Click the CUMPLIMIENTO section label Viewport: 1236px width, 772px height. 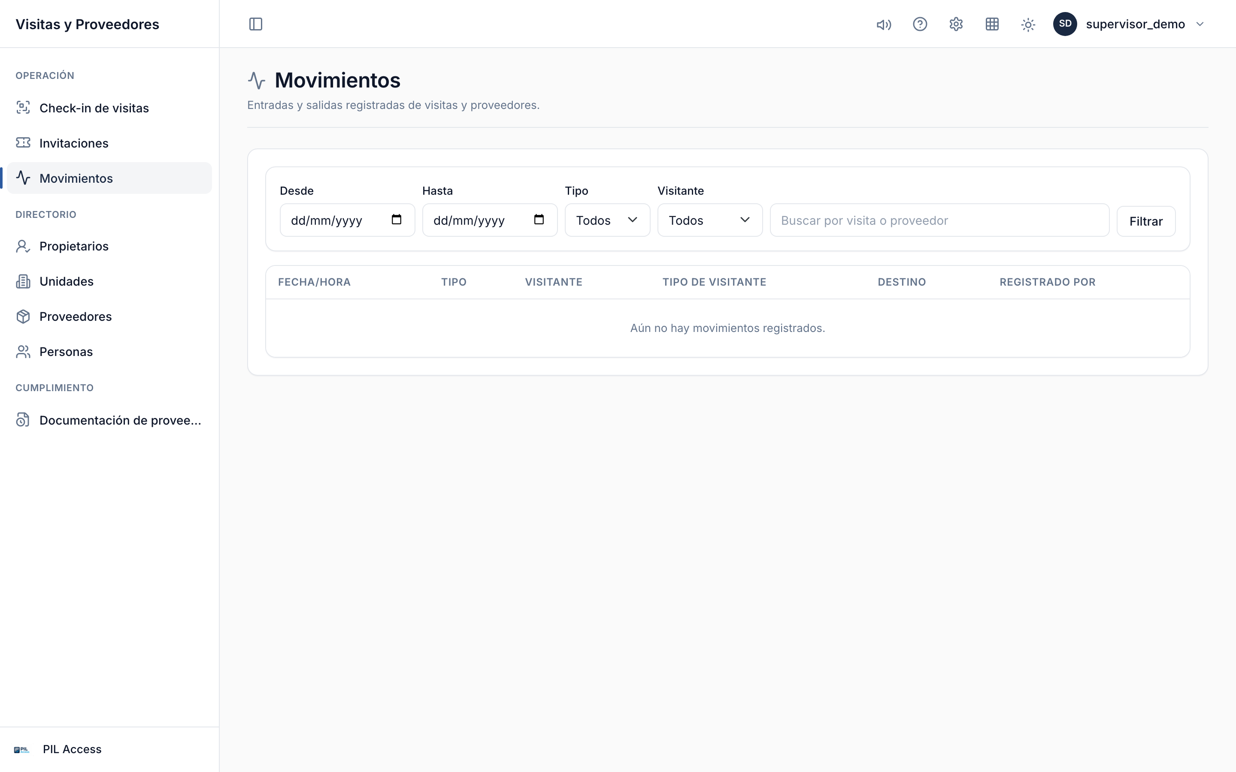55,388
